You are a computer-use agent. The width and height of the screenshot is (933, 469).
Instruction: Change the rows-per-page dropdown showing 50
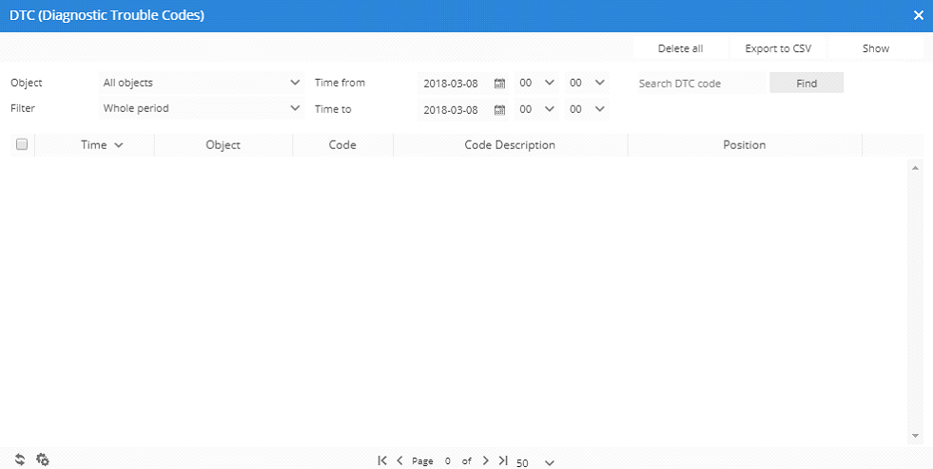point(535,462)
